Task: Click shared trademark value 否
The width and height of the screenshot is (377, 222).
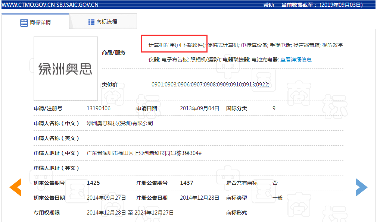Action: click(x=275, y=183)
